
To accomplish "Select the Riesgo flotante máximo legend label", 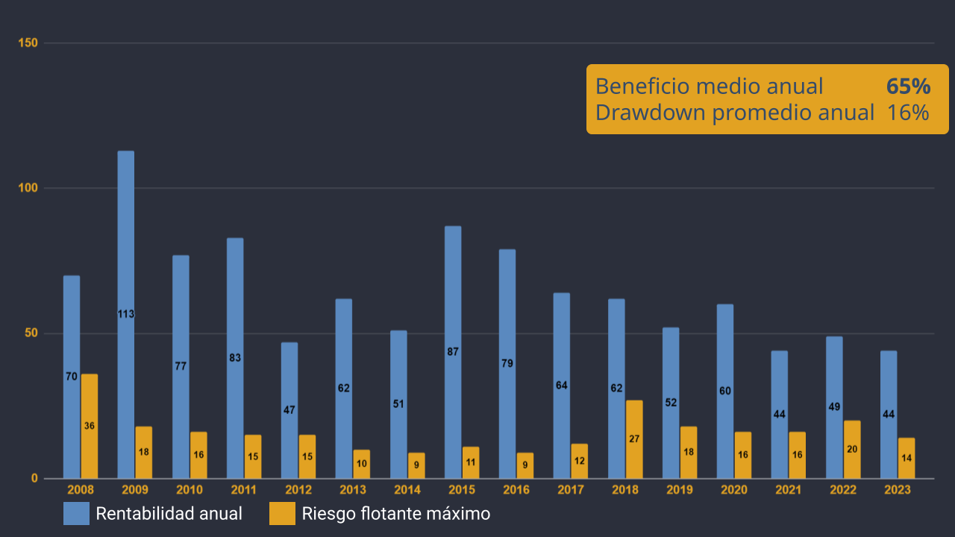I will 395,514.
